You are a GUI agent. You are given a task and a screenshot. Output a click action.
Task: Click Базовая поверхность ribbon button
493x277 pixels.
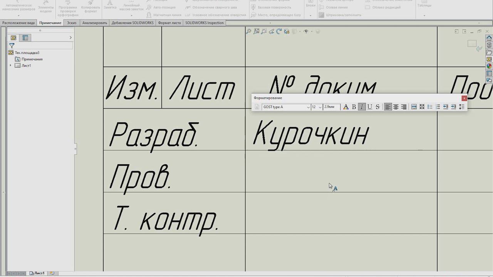[x=270, y=7]
